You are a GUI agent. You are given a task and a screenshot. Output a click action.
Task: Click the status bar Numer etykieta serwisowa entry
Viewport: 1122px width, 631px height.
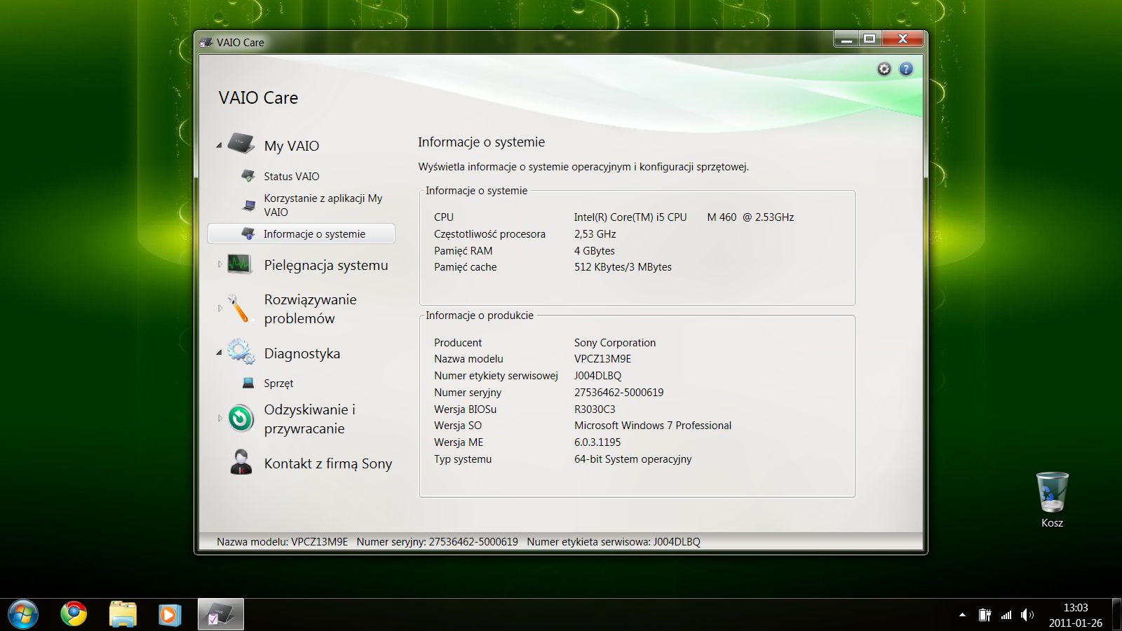click(614, 542)
